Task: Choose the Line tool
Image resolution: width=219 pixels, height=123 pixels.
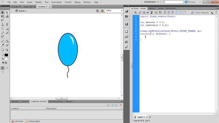Action: 2,29
